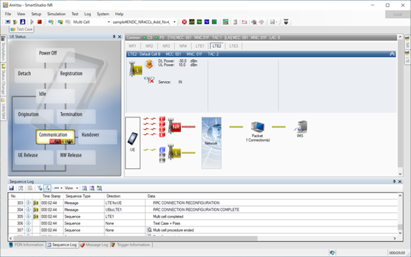Open the Log menu
This screenshot has width=411, height=257.
[x=88, y=14]
